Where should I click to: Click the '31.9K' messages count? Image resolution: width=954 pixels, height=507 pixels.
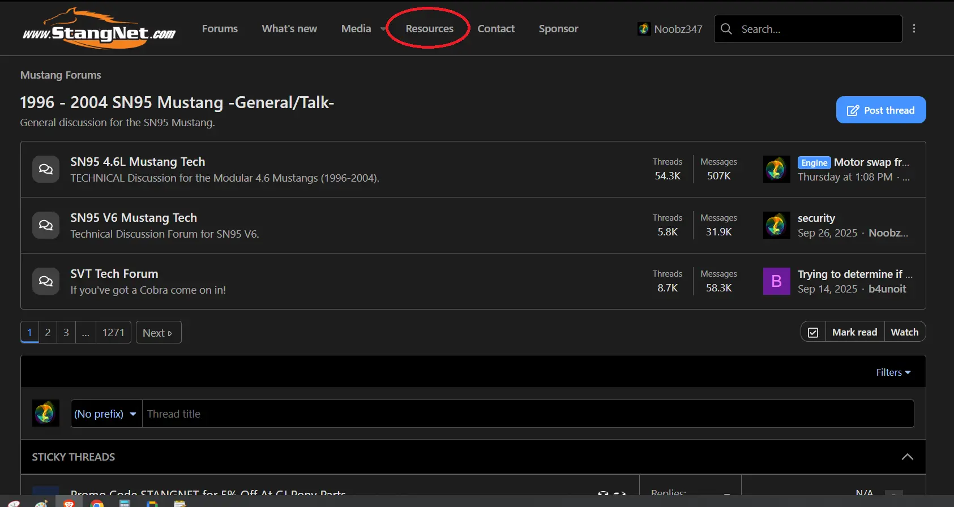coord(718,232)
